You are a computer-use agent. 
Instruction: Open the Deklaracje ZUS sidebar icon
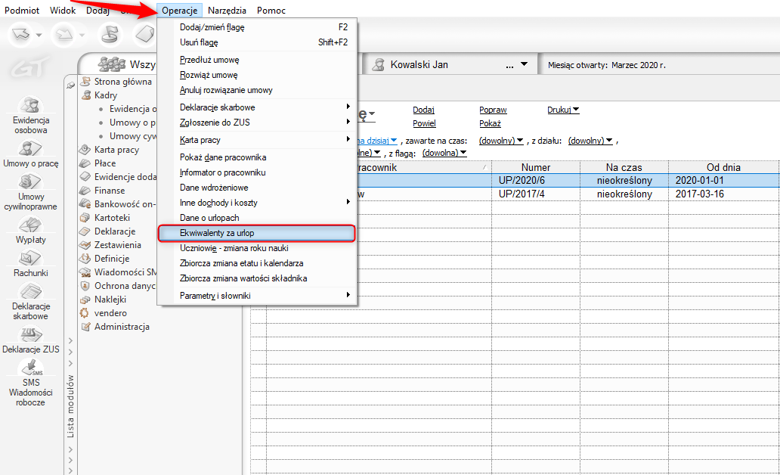[30, 334]
